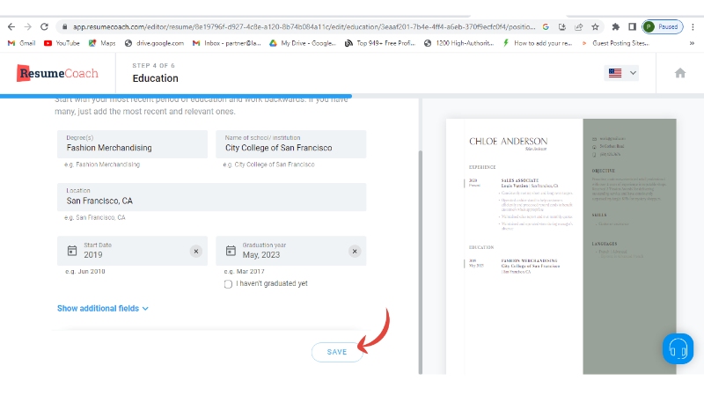The image size is (704, 395).
Task: Click the home icon in the header
Action: tap(679, 73)
